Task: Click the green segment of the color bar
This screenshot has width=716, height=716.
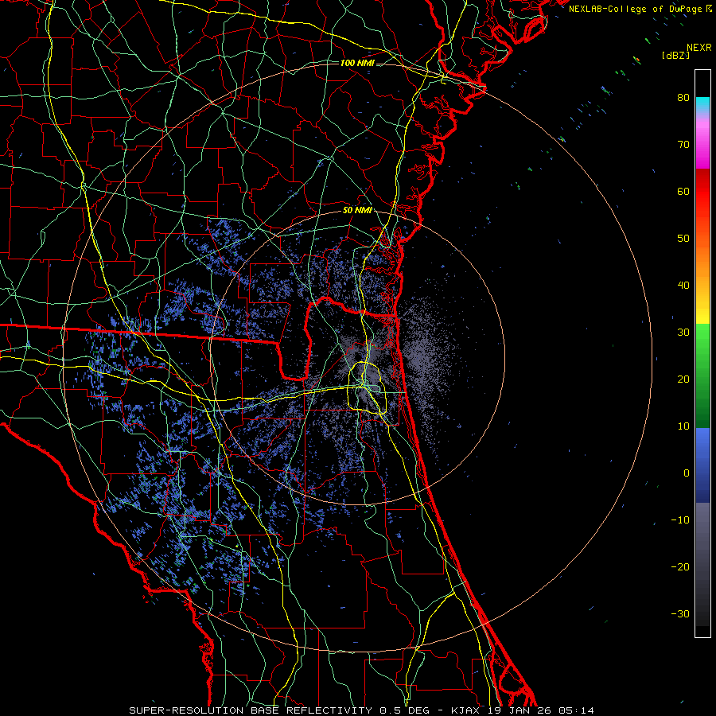Action: coord(702,376)
